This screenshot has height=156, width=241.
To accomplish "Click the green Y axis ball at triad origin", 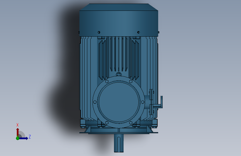I will [18, 138].
